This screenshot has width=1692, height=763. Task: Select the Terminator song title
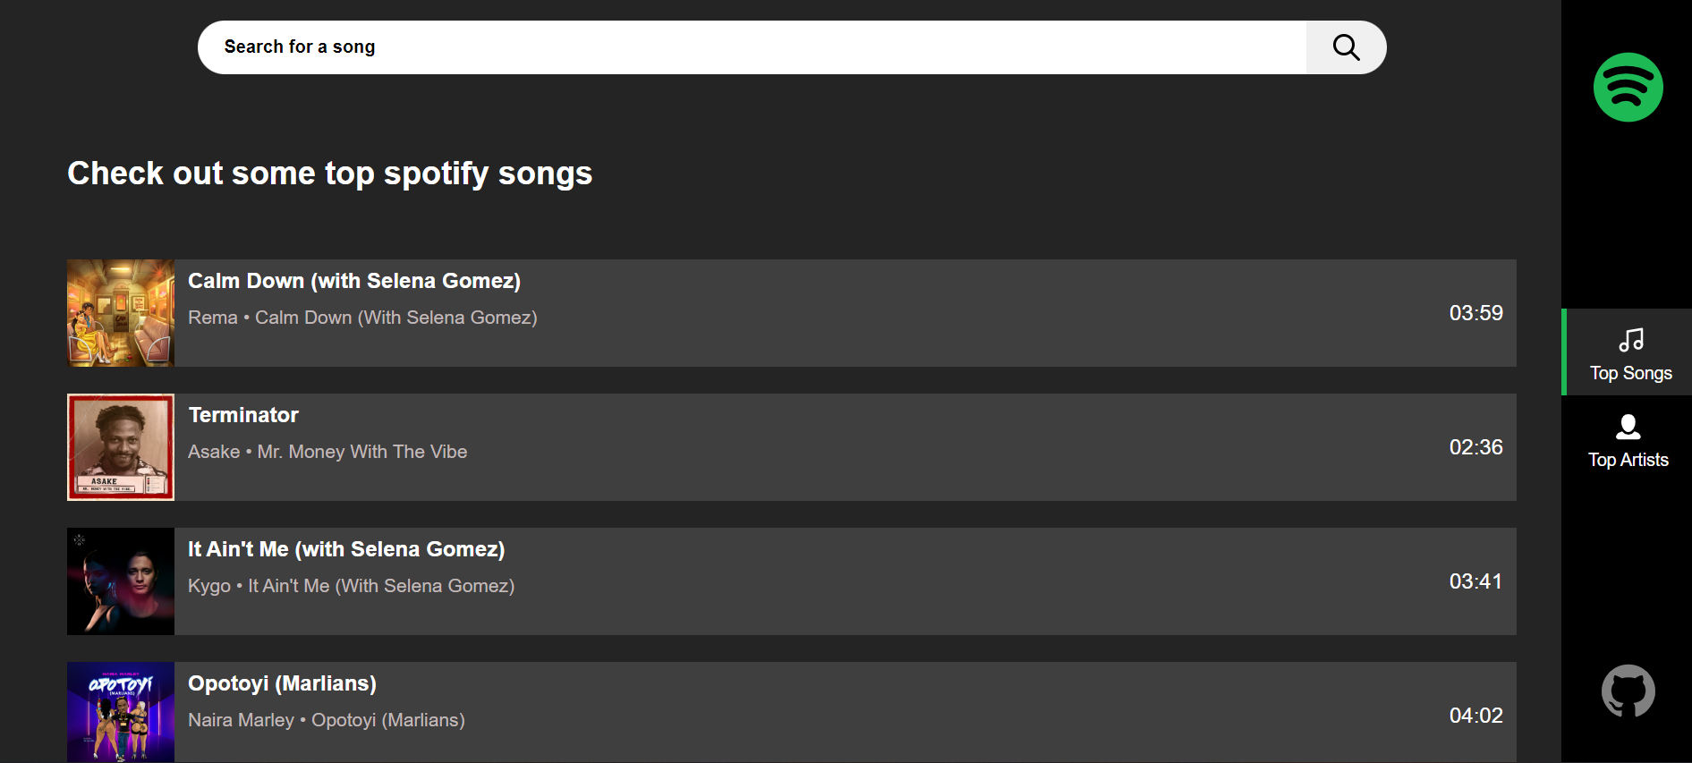(243, 415)
